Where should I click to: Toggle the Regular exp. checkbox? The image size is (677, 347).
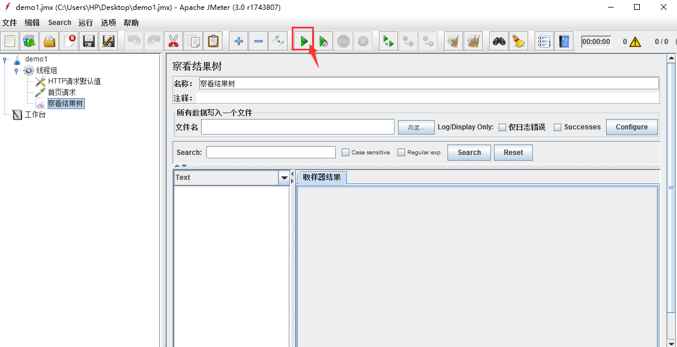tap(401, 152)
